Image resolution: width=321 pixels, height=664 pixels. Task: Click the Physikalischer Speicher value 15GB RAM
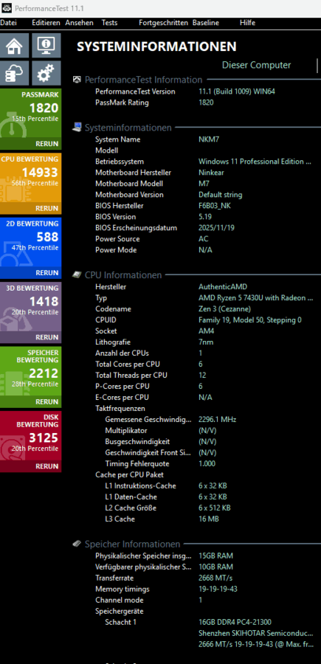click(x=215, y=556)
